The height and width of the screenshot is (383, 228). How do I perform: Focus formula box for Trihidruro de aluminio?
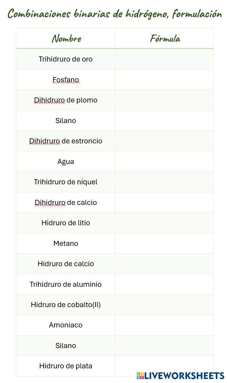(x=164, y=284)
